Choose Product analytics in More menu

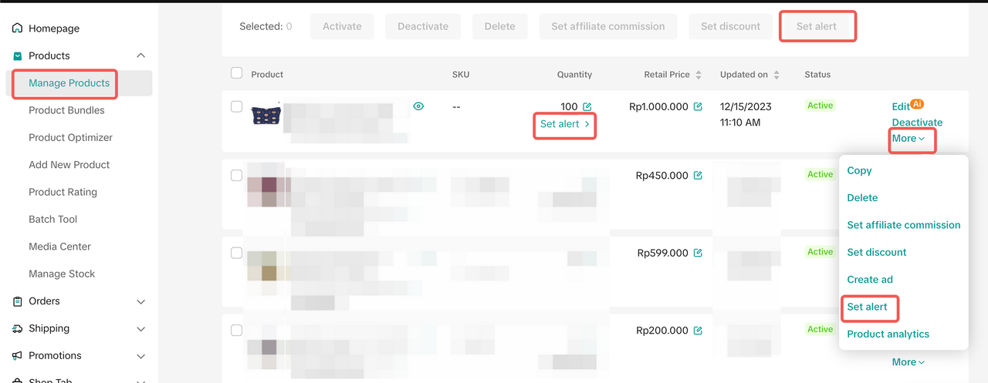tap(888, 334)
